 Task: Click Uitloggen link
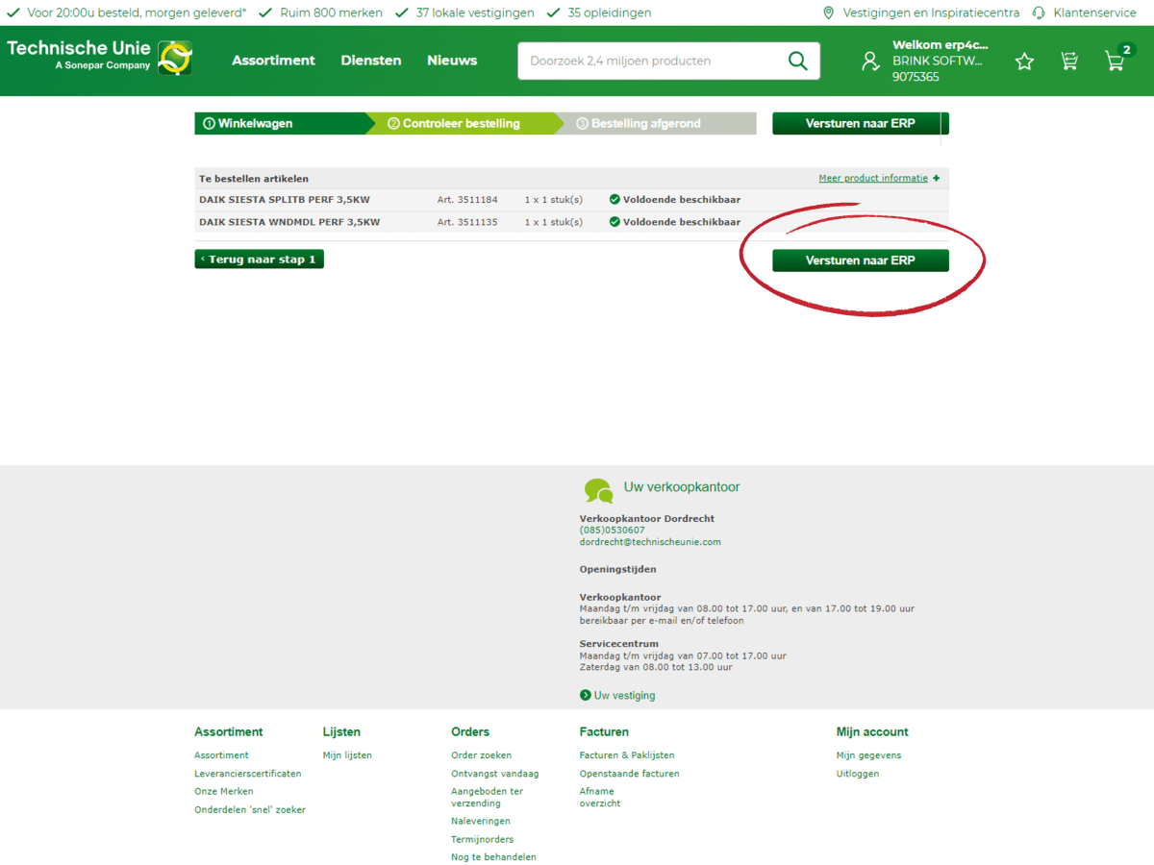(858, 774)
